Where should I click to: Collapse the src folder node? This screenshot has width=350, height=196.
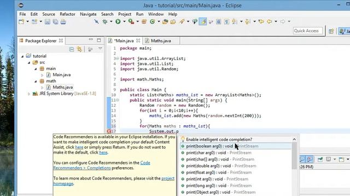[x=29, y=63]
